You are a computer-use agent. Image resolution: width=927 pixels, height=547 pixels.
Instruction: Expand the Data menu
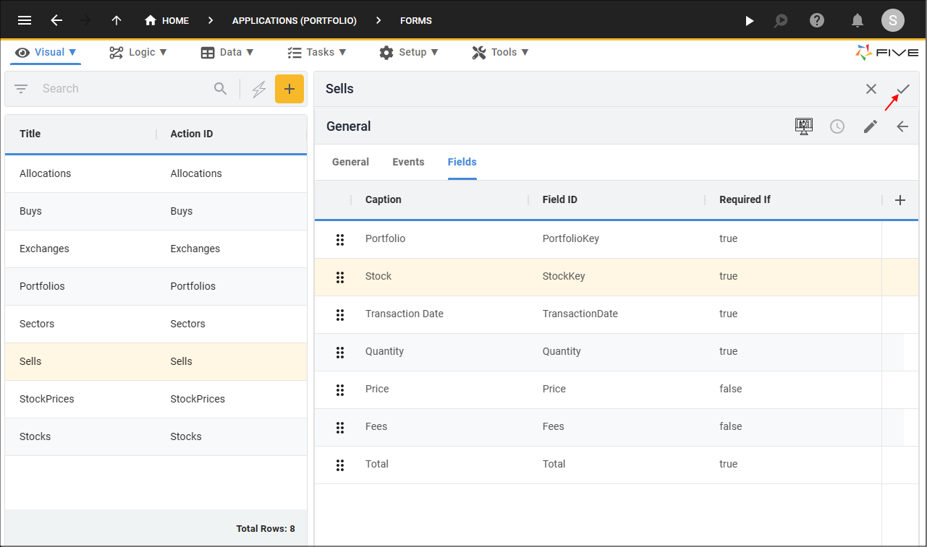tap(227, 52)
